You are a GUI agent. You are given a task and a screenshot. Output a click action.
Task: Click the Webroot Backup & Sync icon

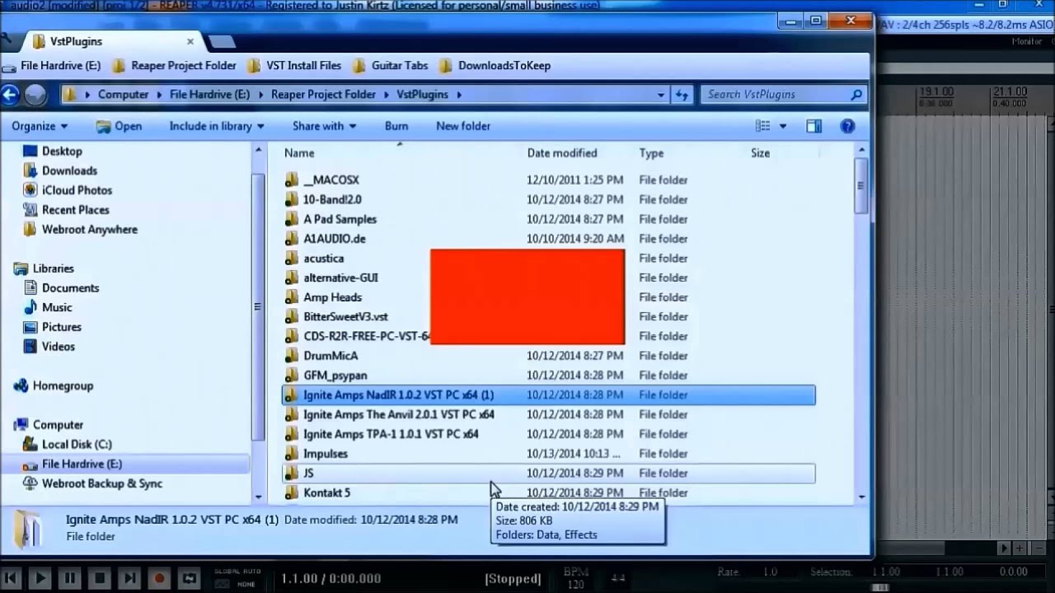30,483
